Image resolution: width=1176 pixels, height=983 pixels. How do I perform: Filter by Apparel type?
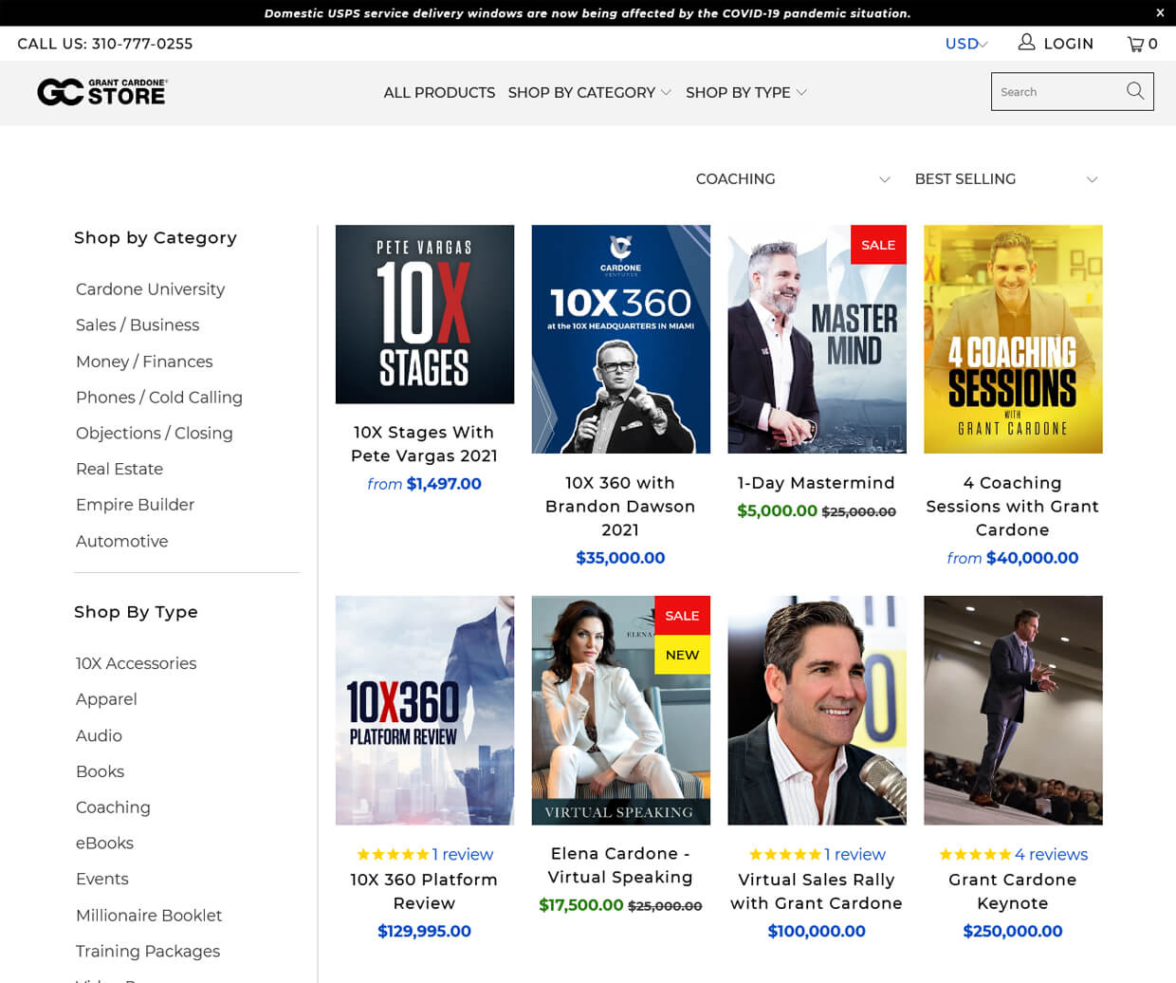click(106, 699)
